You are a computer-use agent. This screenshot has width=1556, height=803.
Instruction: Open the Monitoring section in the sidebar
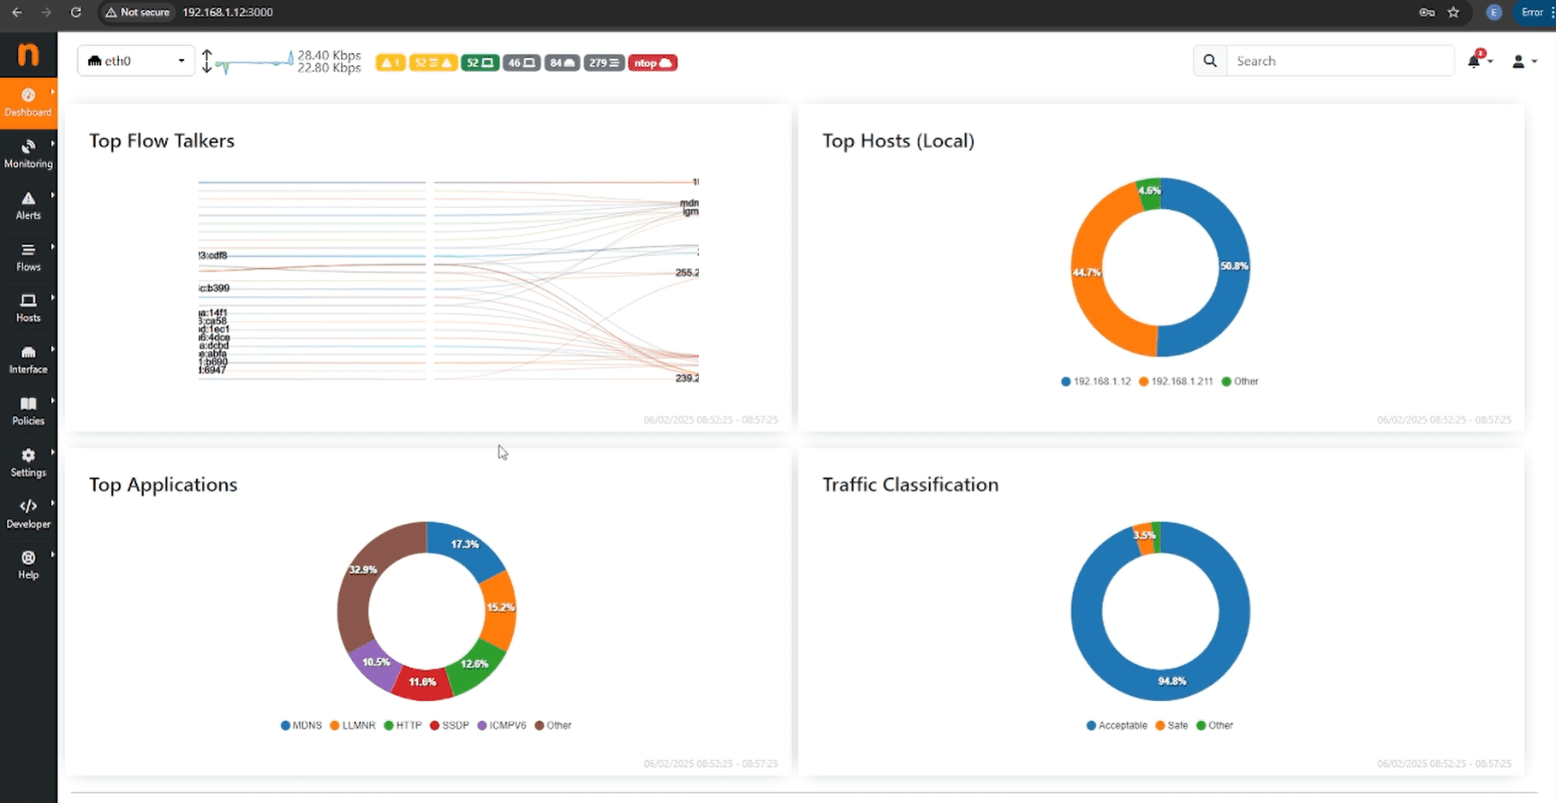pyautogui.click(x=28, y=154)
